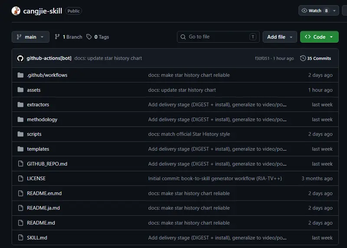Expand the Add file dropdown

click(280, 37)
